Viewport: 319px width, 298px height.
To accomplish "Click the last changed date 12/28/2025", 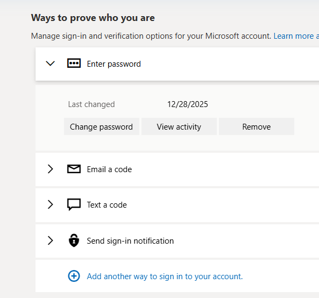I will click(x=188, y=104).
